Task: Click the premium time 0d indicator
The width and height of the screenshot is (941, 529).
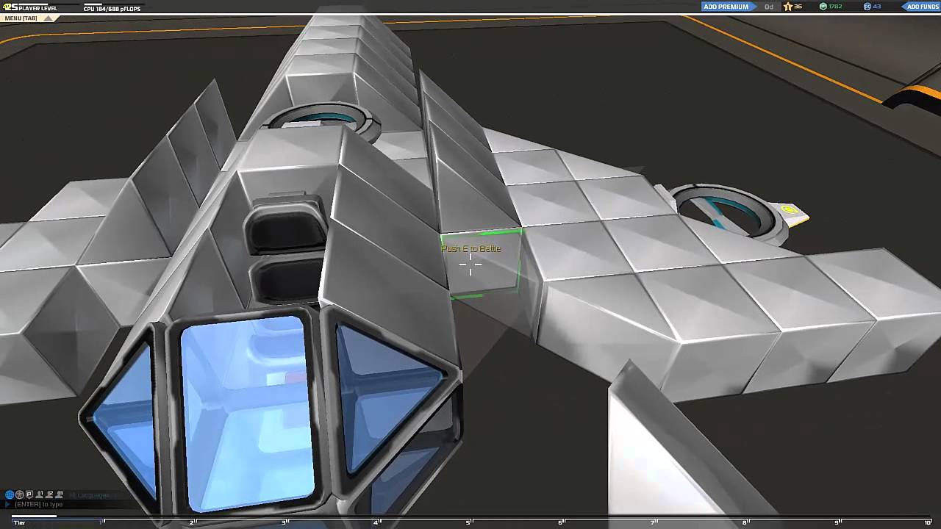Action: coord(769,7)
